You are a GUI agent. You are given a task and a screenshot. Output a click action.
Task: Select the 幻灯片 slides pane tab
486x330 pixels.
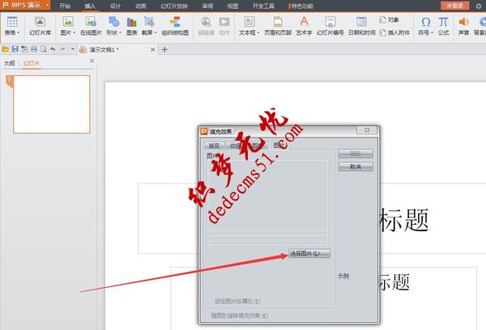pos(32,63)
